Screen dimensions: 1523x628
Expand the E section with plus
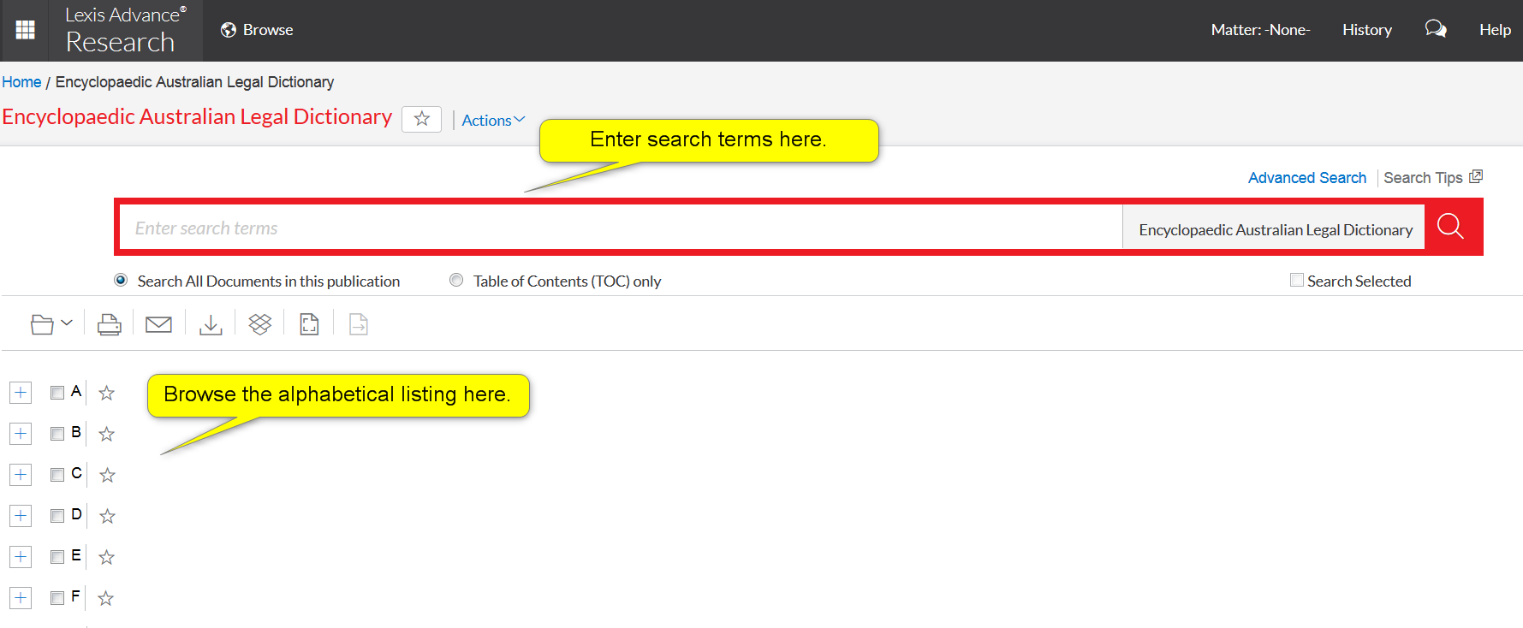point(21,557)
